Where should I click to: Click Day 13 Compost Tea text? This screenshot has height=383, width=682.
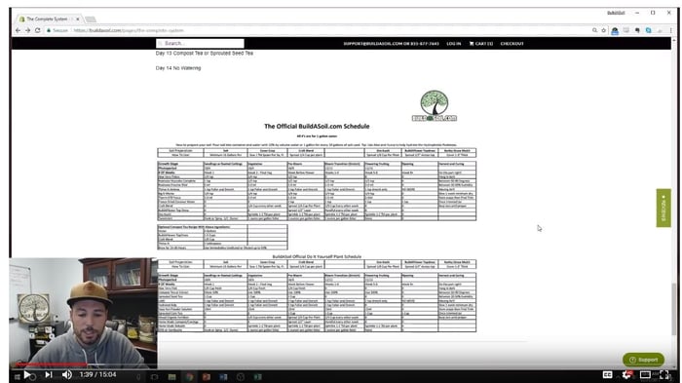click(204, 53)
